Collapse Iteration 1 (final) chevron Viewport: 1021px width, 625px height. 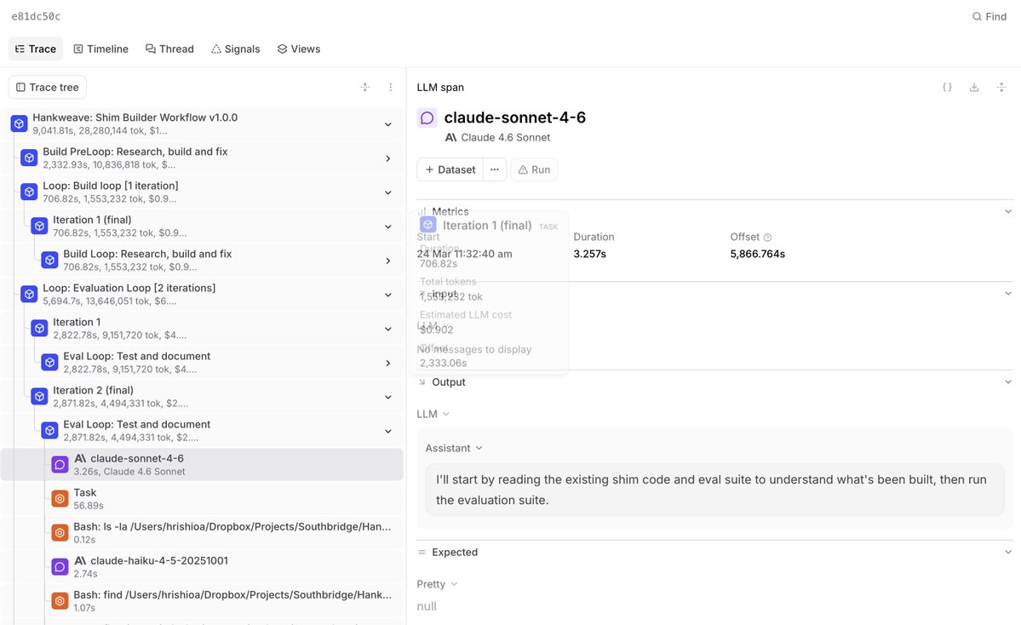pos(387,226)
